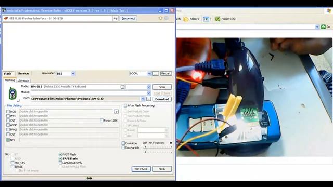Click the small checkbox beside Model field
333x187 pixels.
click(122, 87)
